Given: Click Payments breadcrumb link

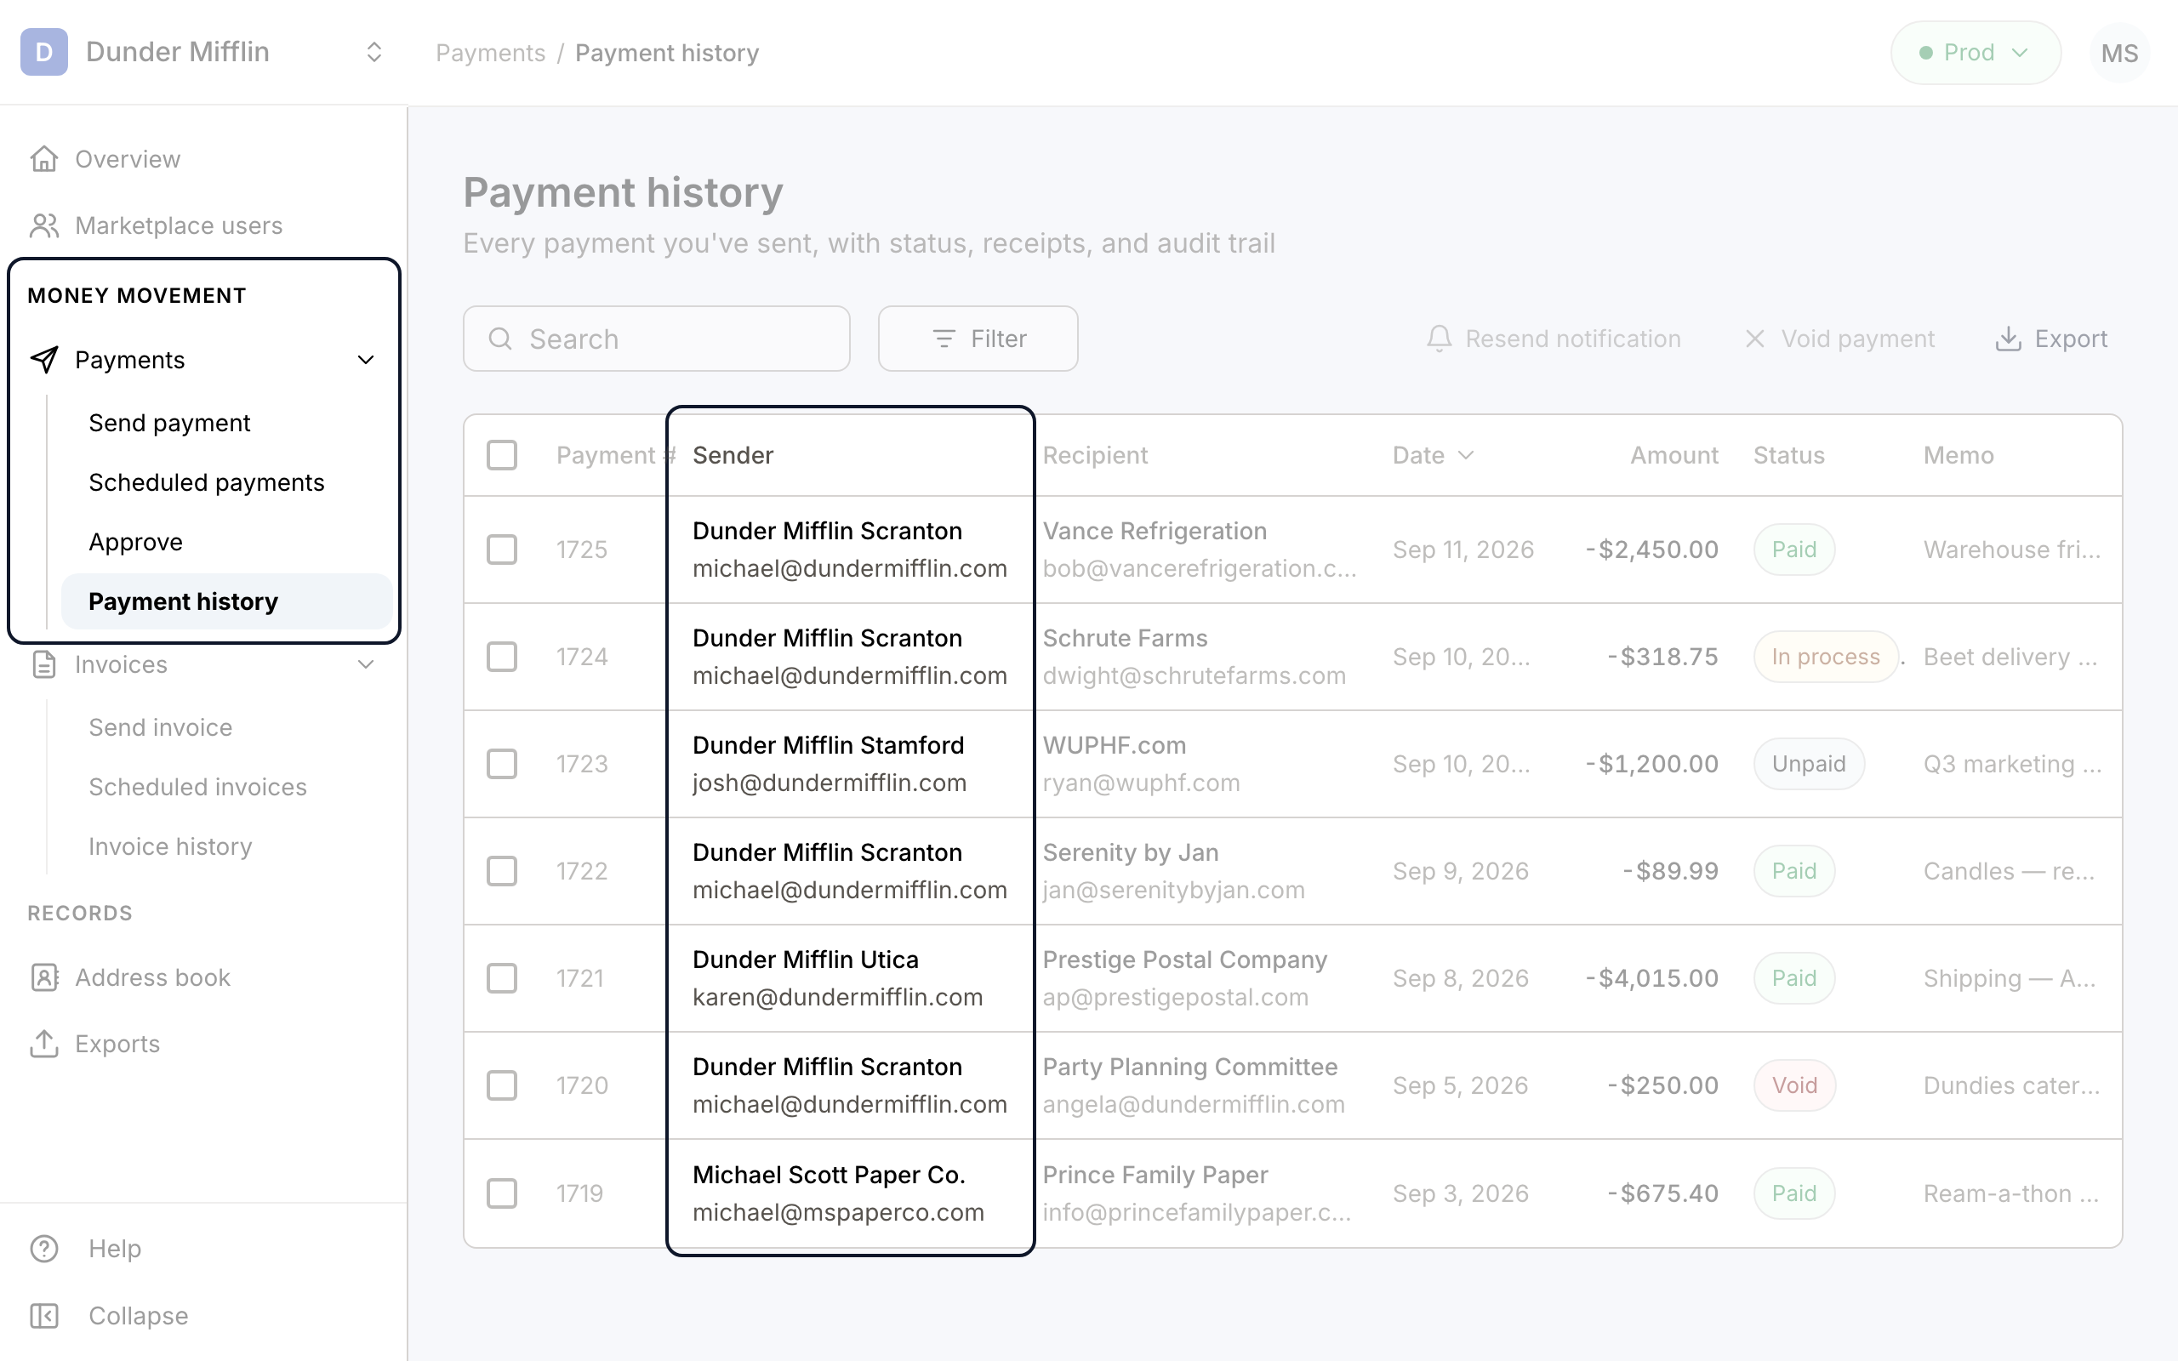Looking at the screenshot, I should 491,53.
